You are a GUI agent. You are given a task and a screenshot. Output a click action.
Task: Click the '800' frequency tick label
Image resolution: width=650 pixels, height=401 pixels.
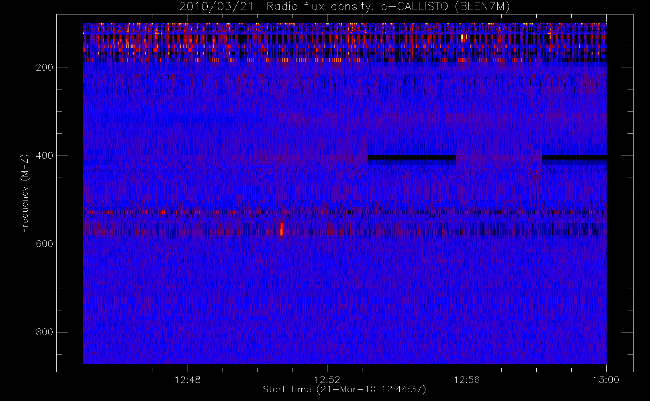(44, 332)
